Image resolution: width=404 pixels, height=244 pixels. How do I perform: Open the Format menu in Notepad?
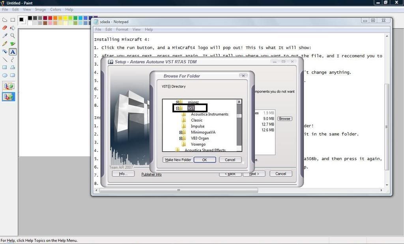point(122,29)
